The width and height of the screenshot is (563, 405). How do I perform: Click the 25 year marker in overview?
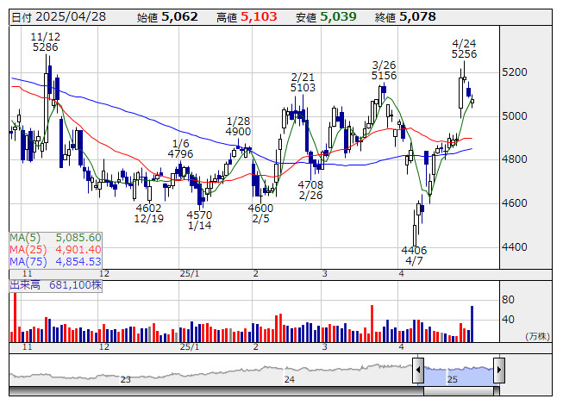point(453,379)
